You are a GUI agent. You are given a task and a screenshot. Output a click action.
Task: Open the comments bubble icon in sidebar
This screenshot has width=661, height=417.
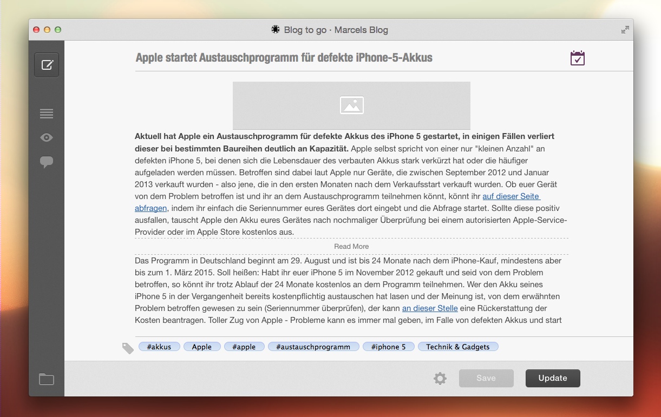pos(47,162)
